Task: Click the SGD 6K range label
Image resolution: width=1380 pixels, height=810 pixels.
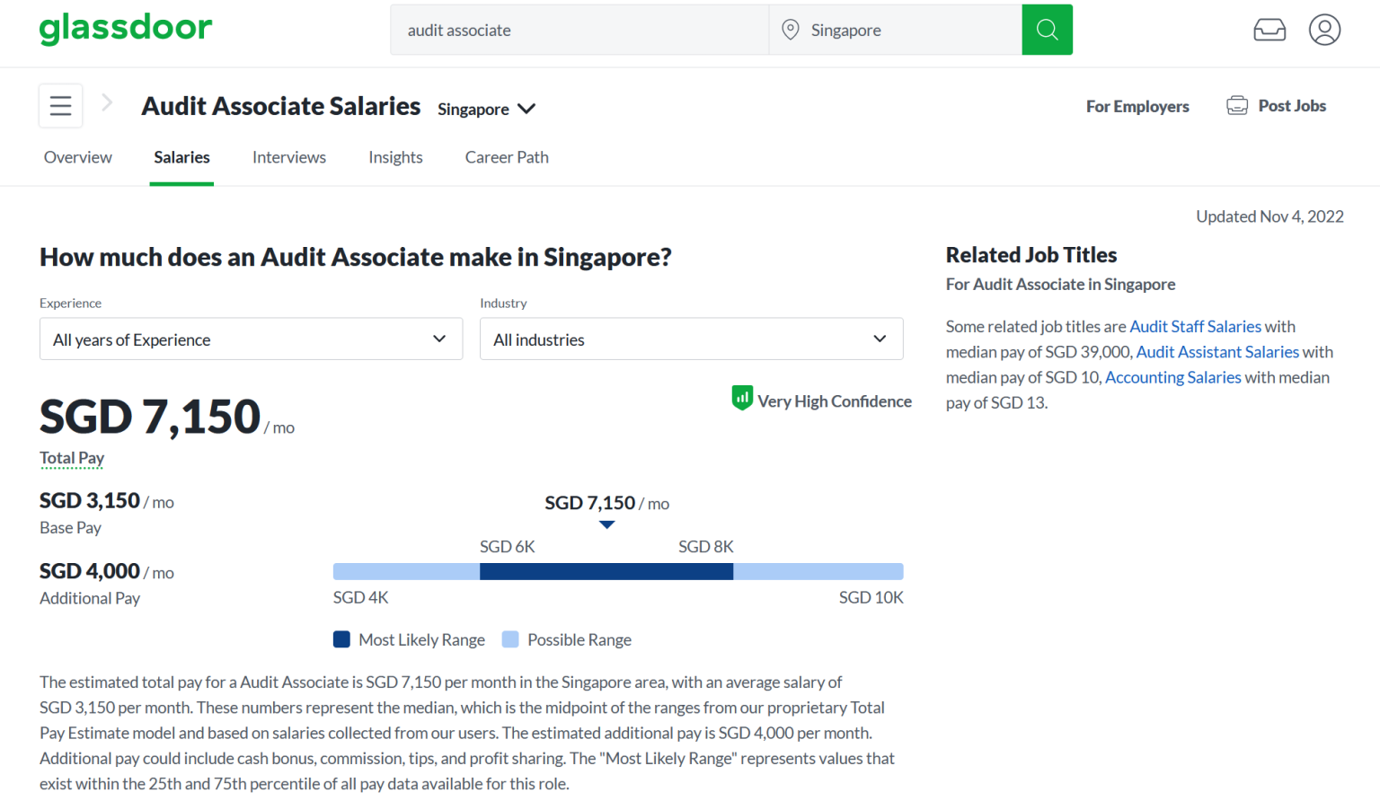Action: 508,547
